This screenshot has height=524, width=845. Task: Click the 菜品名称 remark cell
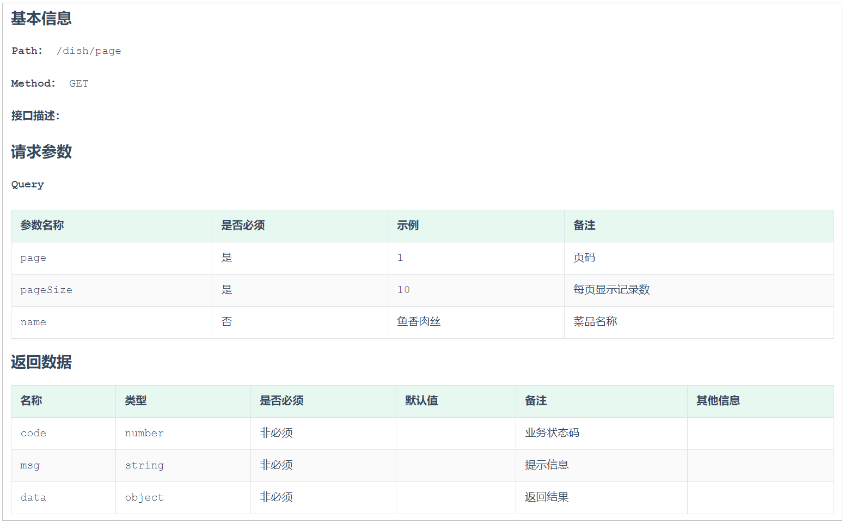tap(595, 322)
